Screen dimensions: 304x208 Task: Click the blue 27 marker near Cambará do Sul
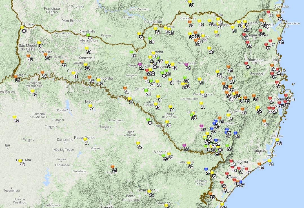click(x=206, y=169)
